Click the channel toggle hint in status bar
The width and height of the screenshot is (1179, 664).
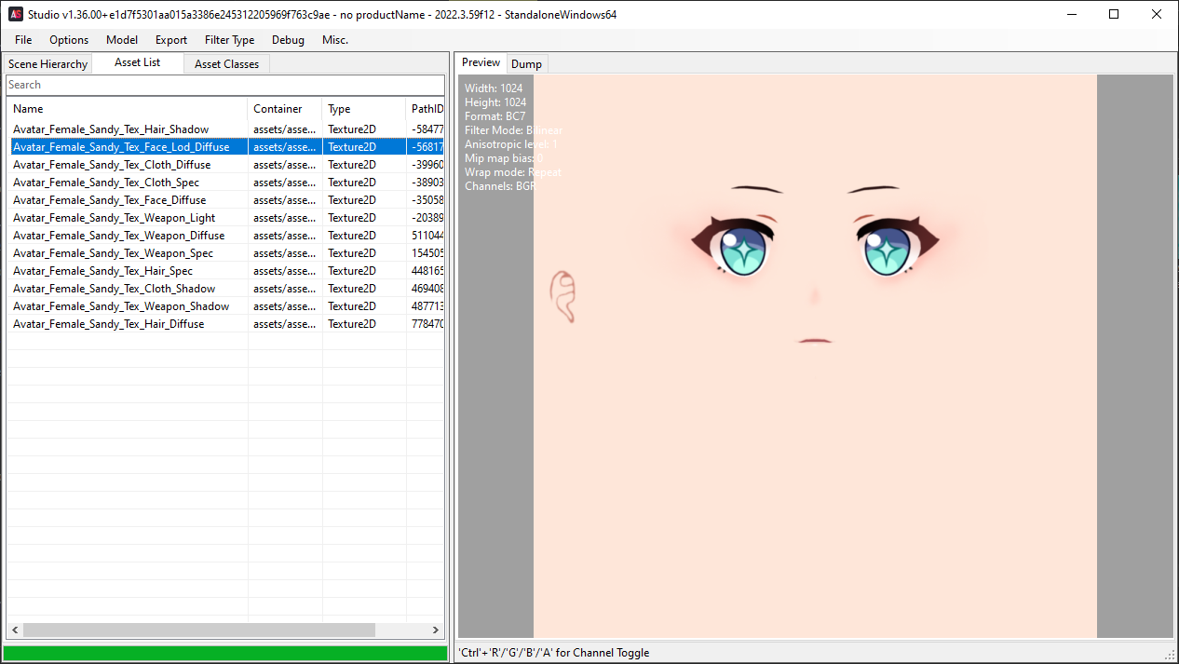point(553,653)
